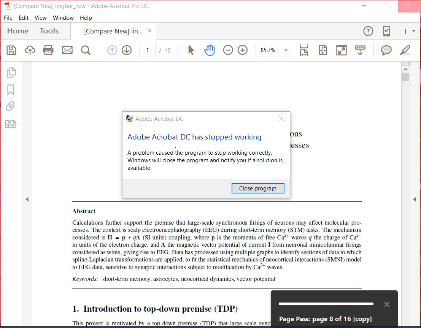Switch to full screen mode icon
This screenshot has width=421, height=328.
(342, 50)
